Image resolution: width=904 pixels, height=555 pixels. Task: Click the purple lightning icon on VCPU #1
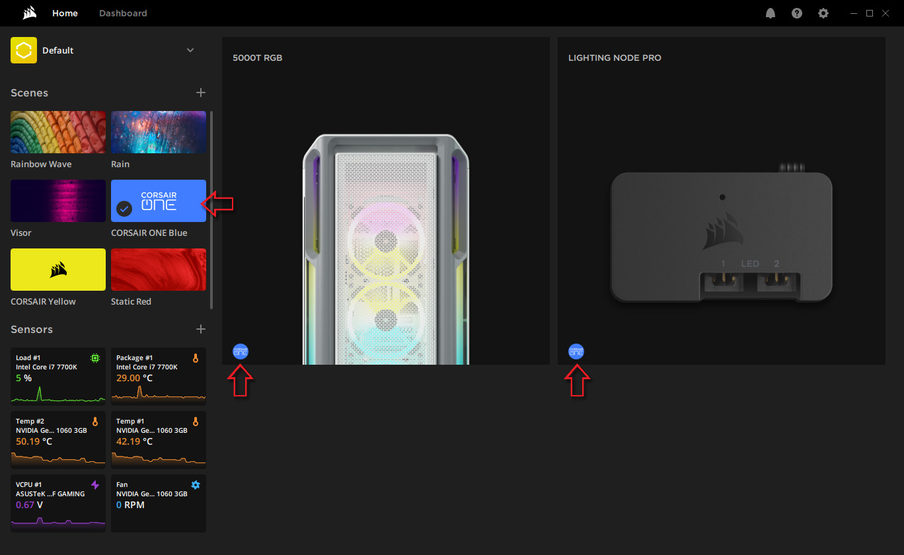95,485
